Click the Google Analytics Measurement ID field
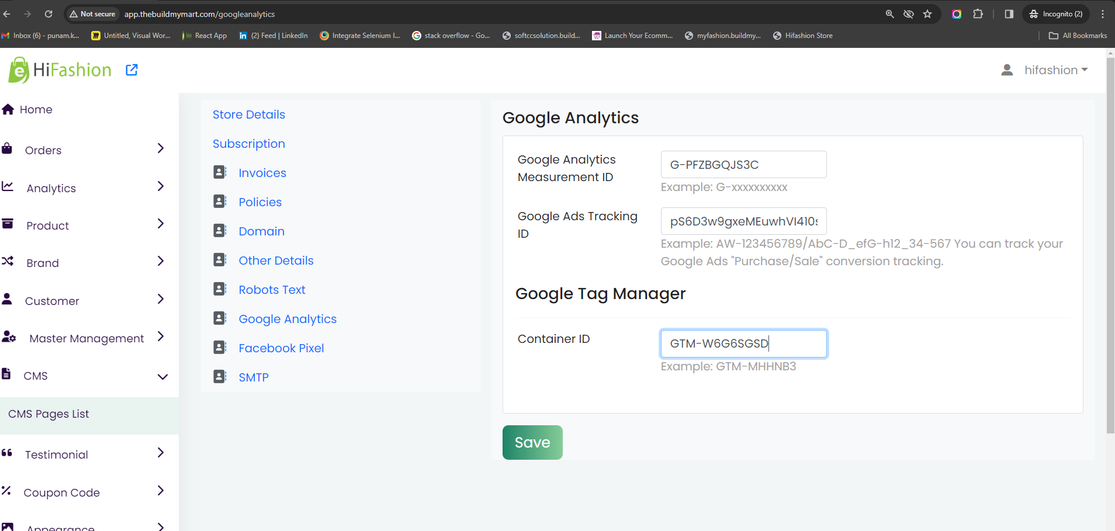The height and width of the screenshot is (531, 1115). (x=743, y=165)
